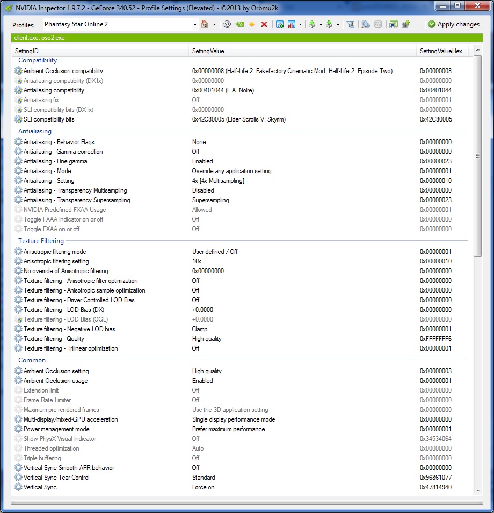This screenshot has width=494, height=513.
Task: Click the create application shortcut icon
Action: (x=394, y=24)
